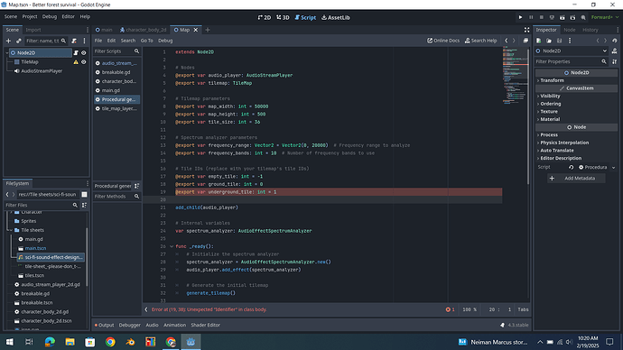Open scene dock extra options
The image size is (623, 350).
point(84,41)
